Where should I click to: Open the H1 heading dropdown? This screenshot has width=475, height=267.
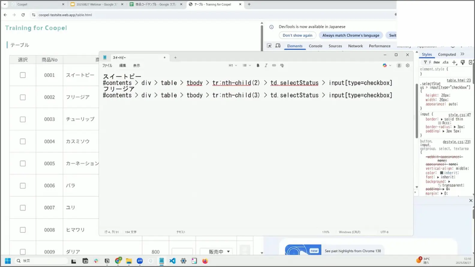point(233,65)
